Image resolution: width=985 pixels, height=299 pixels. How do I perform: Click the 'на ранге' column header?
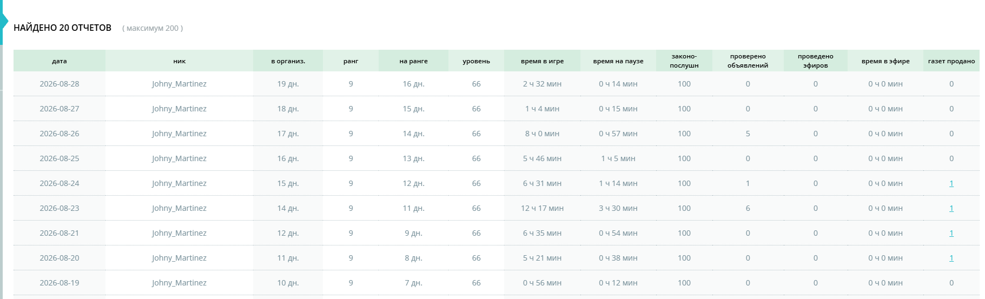click(414, 61)
